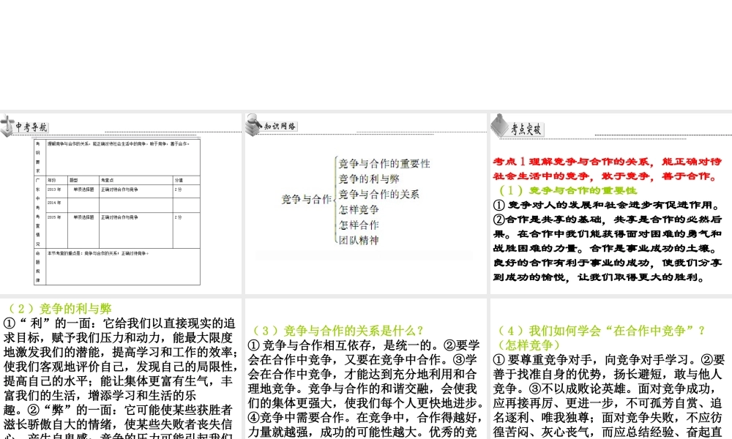Select the 知识网络 header label
This screenshot has width=732, height=439.
point(280,126)
